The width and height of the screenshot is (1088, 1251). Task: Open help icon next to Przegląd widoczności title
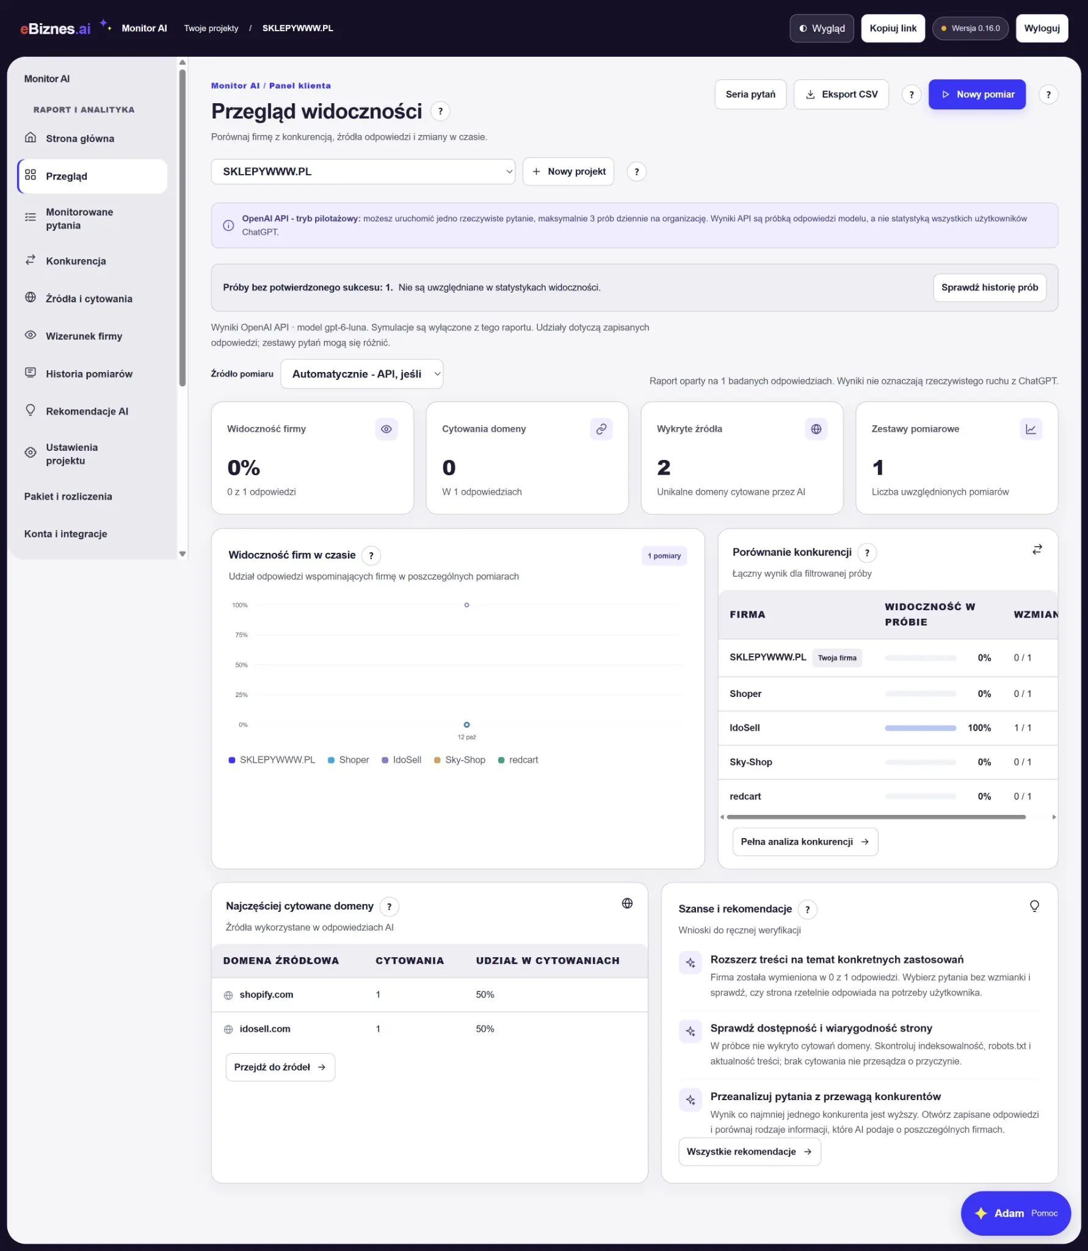point(440,111)
